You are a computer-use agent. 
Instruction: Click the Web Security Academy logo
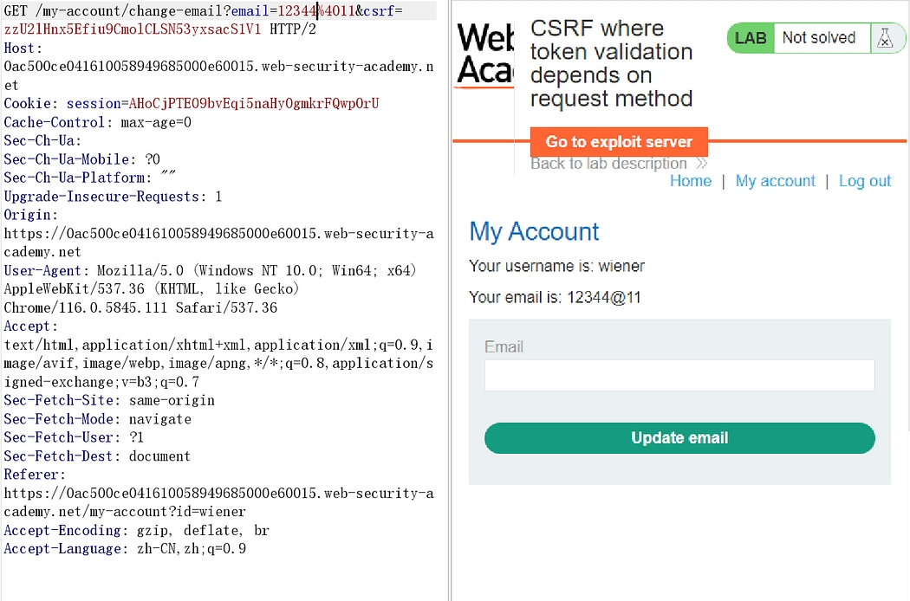(485, 55)
